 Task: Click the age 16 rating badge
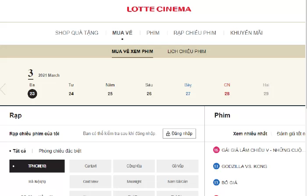(216, 150)
